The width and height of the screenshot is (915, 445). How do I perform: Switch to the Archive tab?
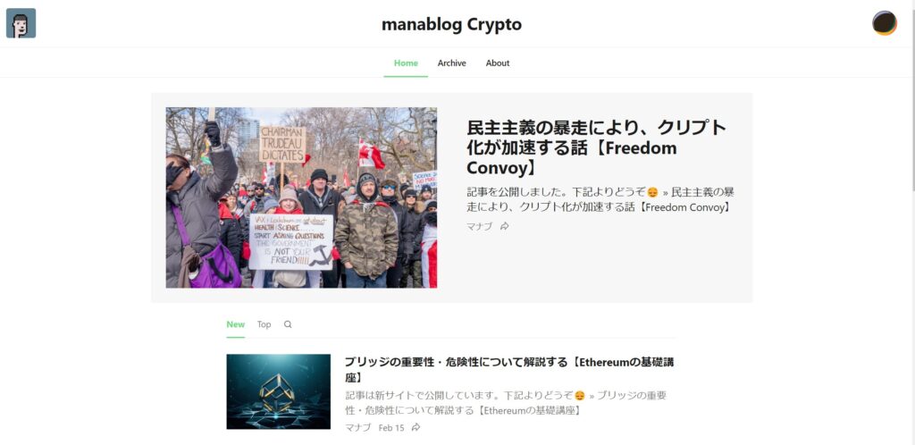pos(451,63)
